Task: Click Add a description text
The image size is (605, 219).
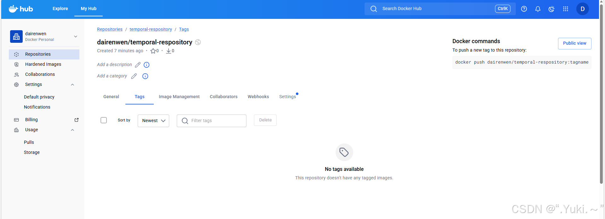Action: (x=114, y=65)
